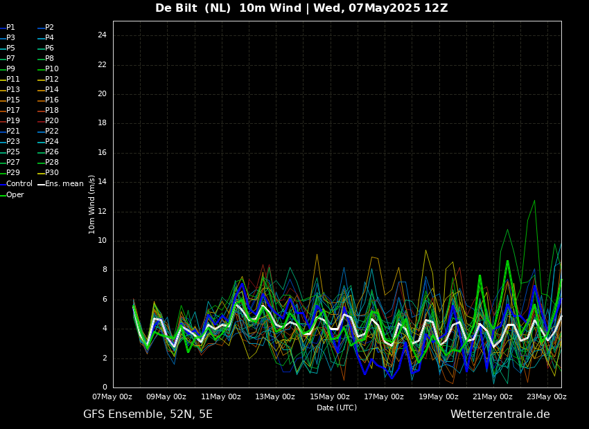Click the GFS Ensemble, 52N, 5E caption
589x429 pixels.
tap(148, 414)
